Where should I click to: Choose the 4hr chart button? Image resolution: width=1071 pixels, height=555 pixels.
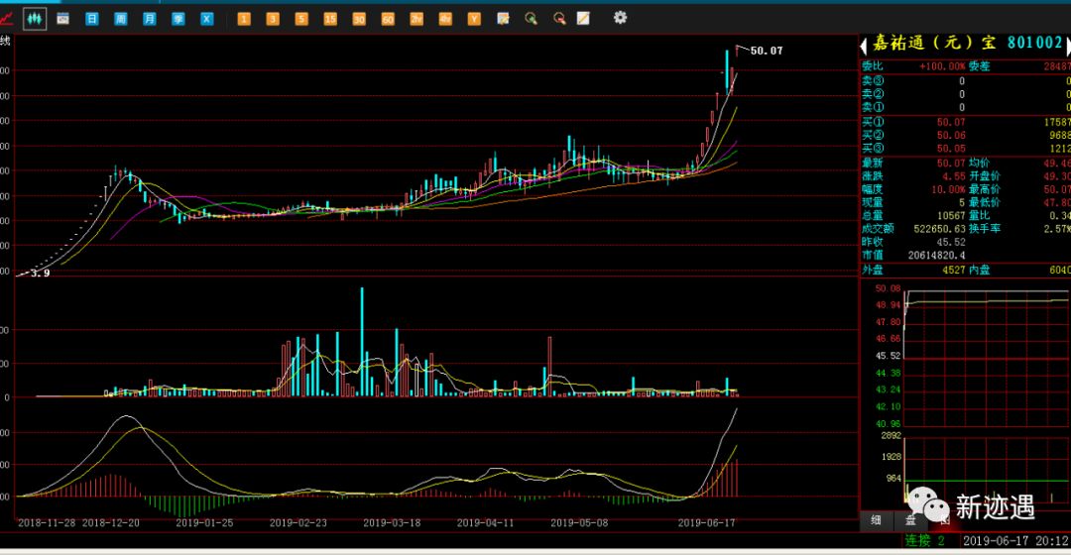pyautogui.click(x=445, y=19)
